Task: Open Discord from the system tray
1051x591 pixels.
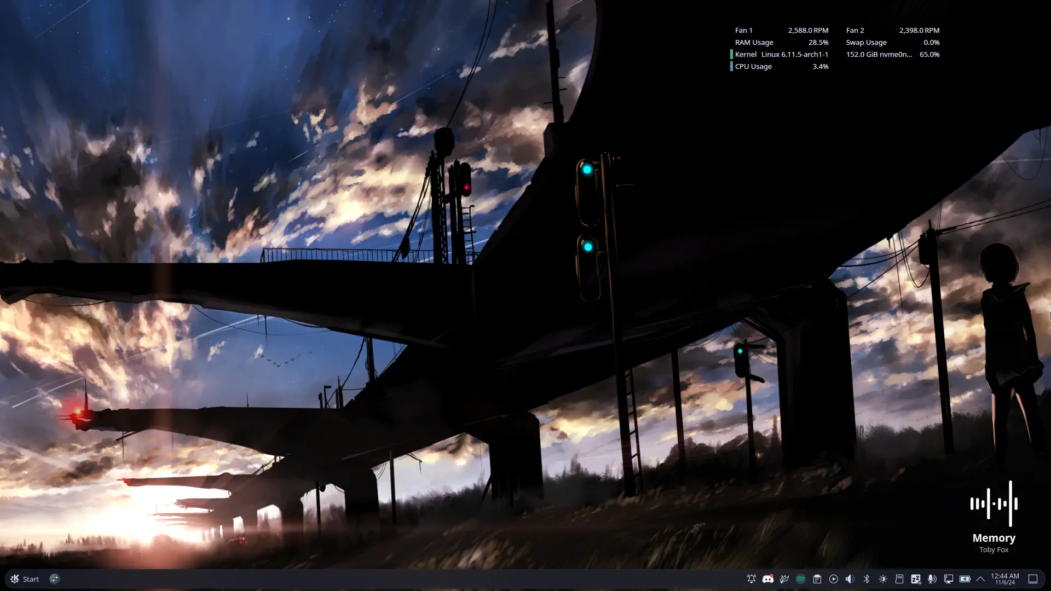Action: click(768, 579)
